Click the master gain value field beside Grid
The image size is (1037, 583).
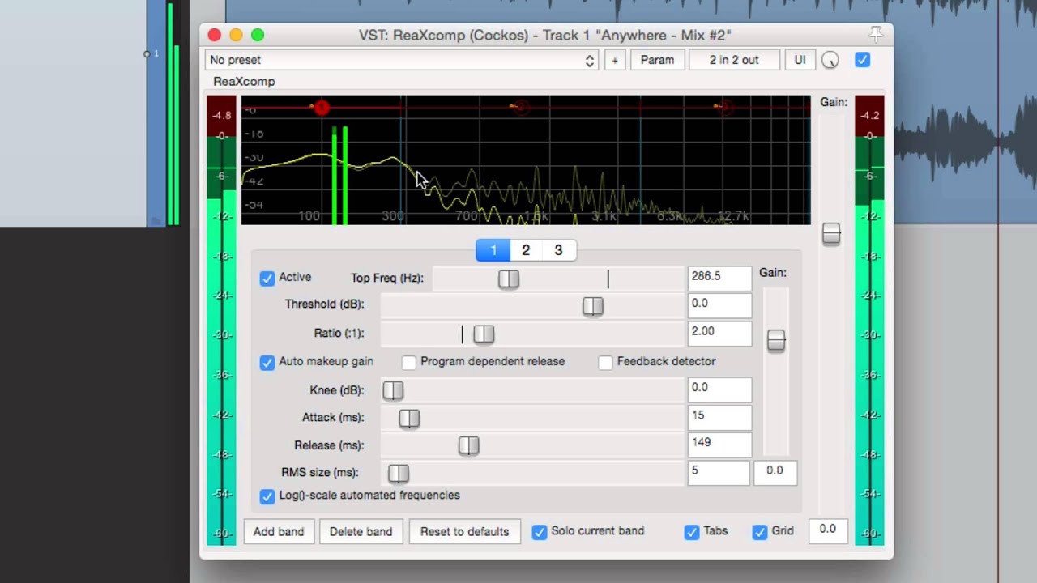(827, 530)
